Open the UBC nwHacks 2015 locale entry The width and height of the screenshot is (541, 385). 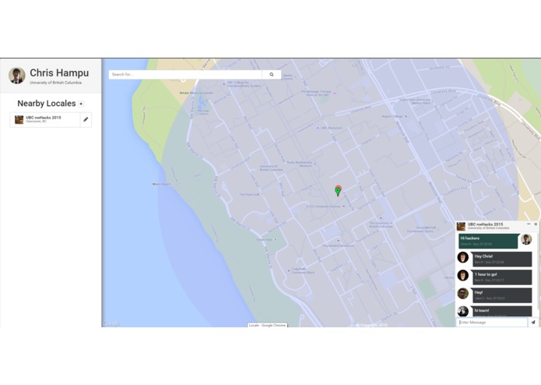45,119
